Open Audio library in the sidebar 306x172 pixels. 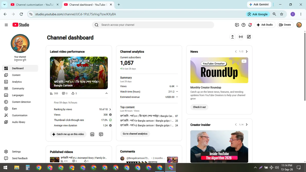20,122
